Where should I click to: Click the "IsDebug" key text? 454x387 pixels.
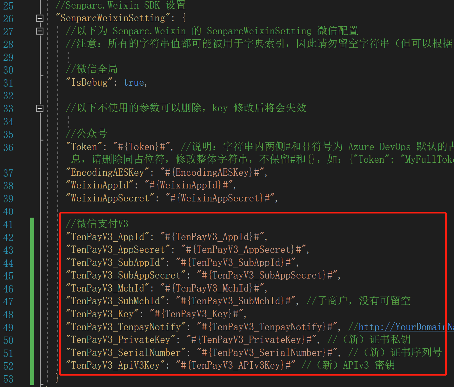pyautogui.click(x=89, y=82)
